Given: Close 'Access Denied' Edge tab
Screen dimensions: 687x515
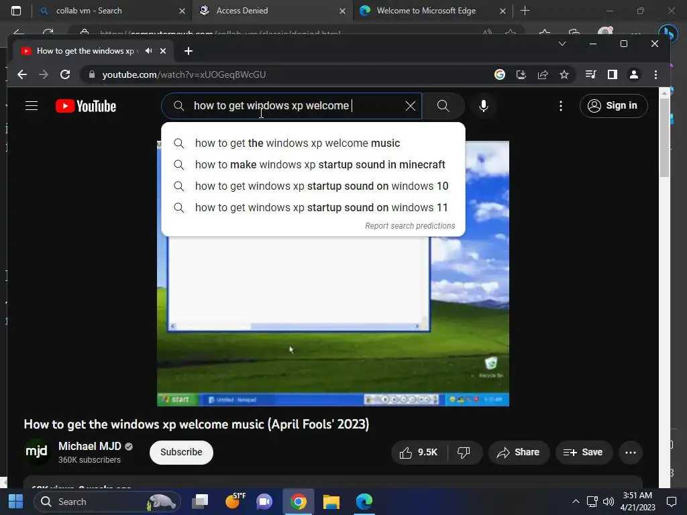Looking at the screenshot, I should click(343, 11).
